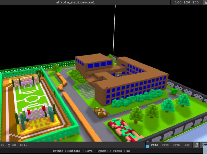This screenshot has width=207, height=155.
Task: Click the small brown kiosk by the road
Action: (100, 112)
